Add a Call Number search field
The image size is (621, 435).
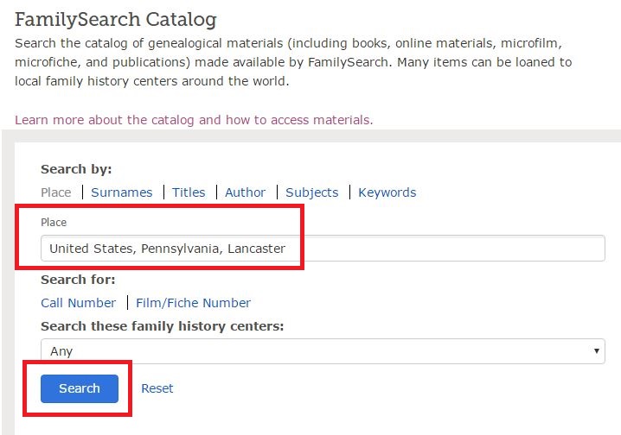click(x=78, y=303)
